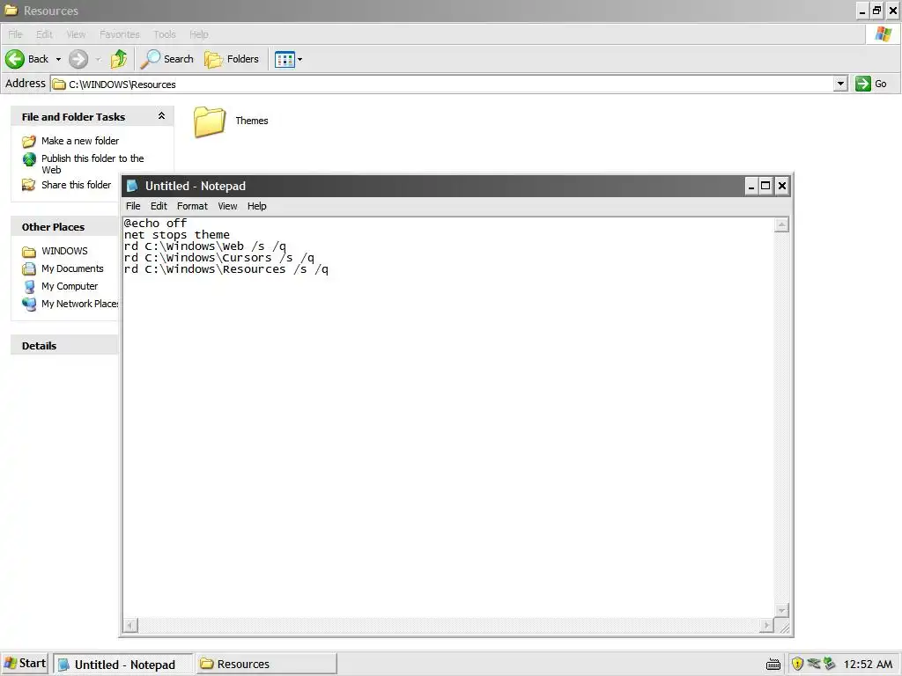The image size is (902, 676).
Task: Open Explorer's Tools menu
Action: (165, 34)
